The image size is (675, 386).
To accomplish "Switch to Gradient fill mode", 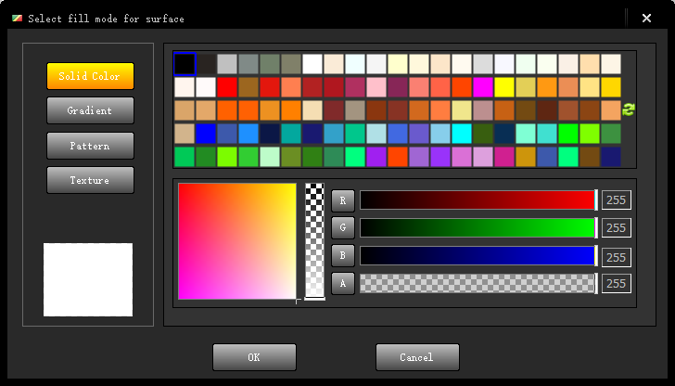I will [90, 110].
